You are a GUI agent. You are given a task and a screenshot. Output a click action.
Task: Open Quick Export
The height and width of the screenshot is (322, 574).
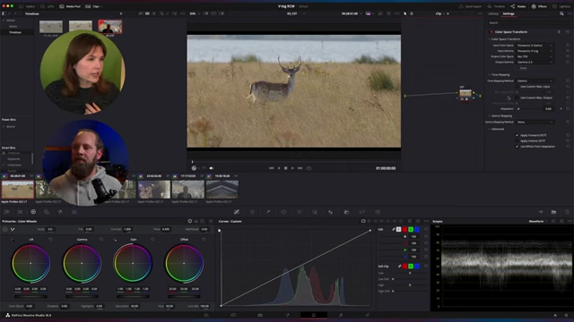(x=470, y=6)
